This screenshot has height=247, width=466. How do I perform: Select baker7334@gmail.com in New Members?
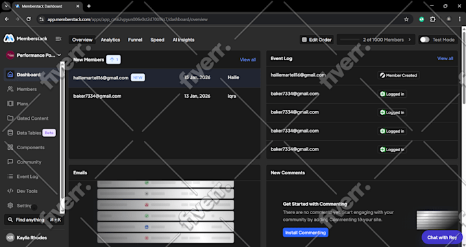97,96
